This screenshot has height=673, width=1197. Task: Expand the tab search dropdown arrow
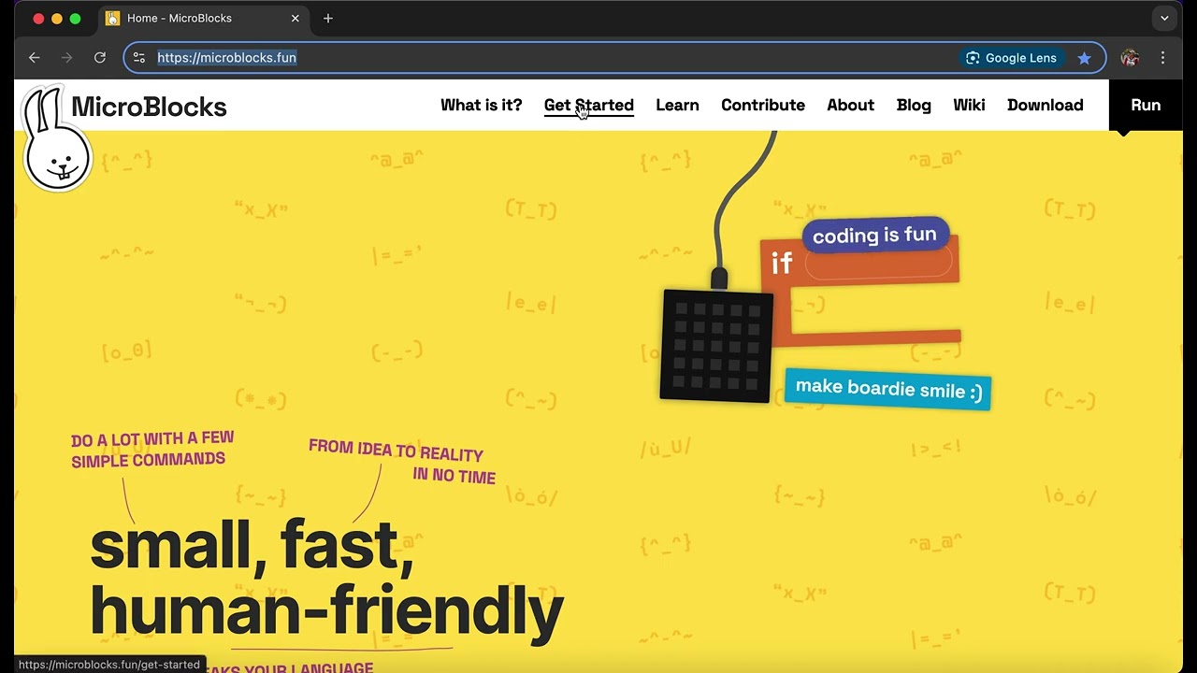tap(1164, 18)
